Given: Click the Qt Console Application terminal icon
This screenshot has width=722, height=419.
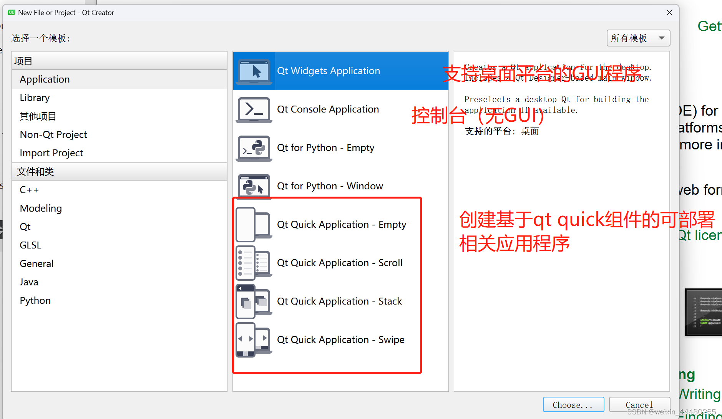Looking at the screenshot, I should 254,110.
